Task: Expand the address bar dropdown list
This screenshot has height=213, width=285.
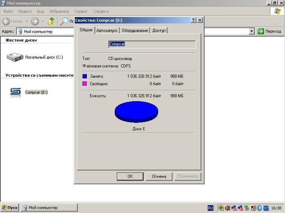Action: [252, 32]
